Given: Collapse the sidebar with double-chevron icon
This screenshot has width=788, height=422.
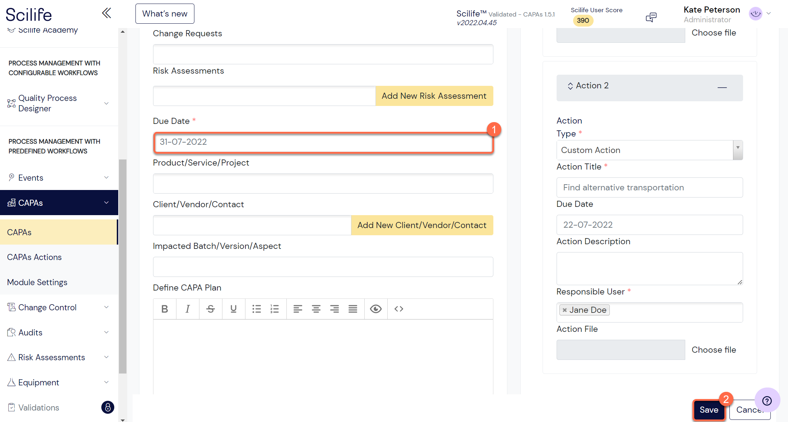Looking at the screenshot, I should [x=106, y=13].
